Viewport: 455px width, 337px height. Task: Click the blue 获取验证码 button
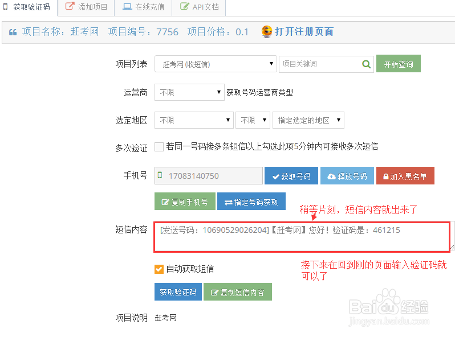pyautogui.click(x=178, y=292)
